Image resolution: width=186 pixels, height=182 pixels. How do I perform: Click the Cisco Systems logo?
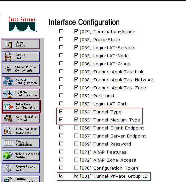pyautogui.click(x=22, y=24)
